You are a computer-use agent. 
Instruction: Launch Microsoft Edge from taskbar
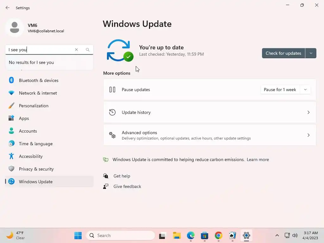pos(190,235)
